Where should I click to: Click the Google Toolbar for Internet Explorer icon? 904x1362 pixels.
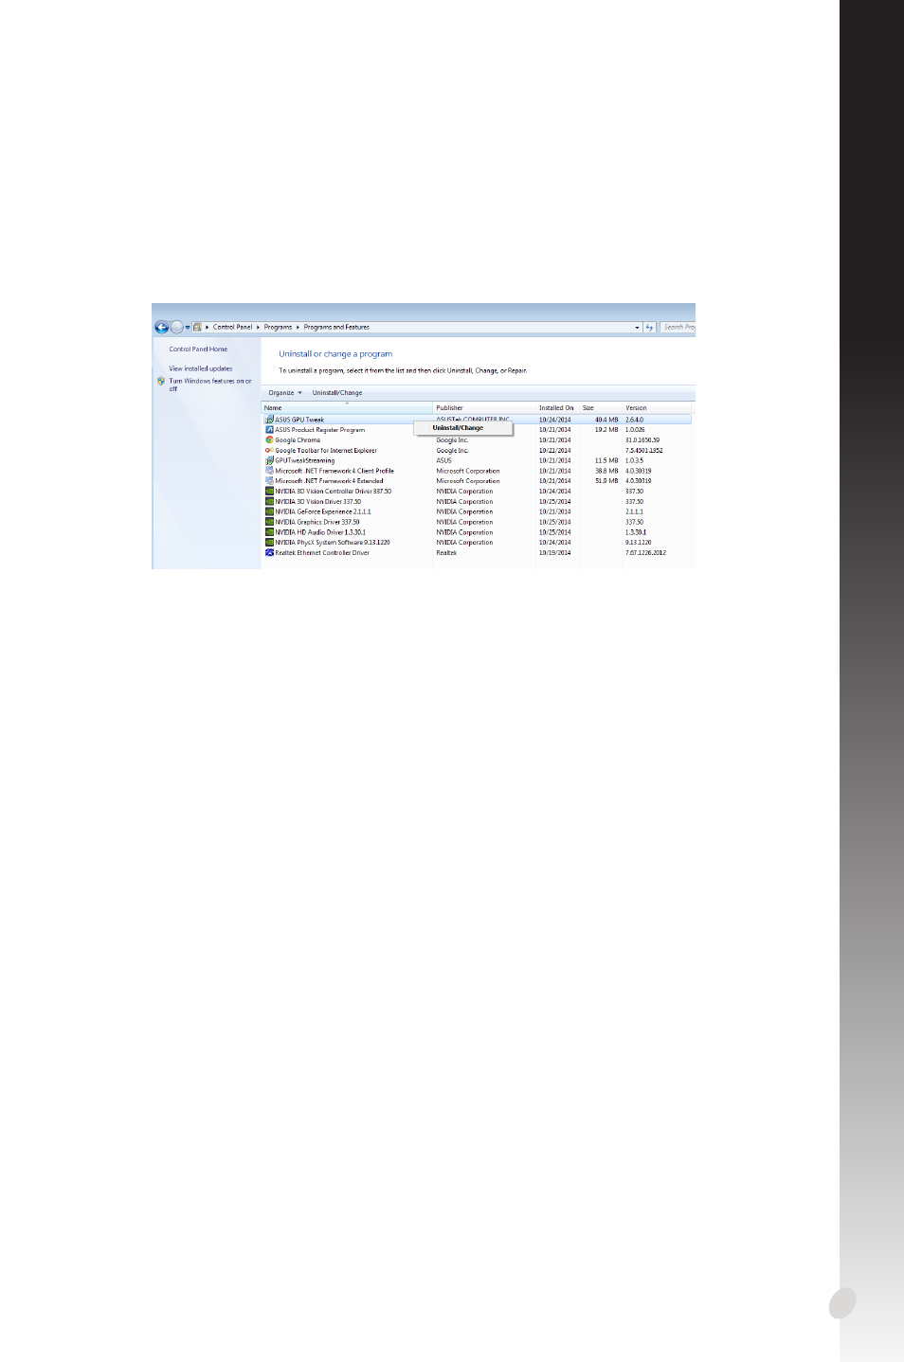point(269,450)
